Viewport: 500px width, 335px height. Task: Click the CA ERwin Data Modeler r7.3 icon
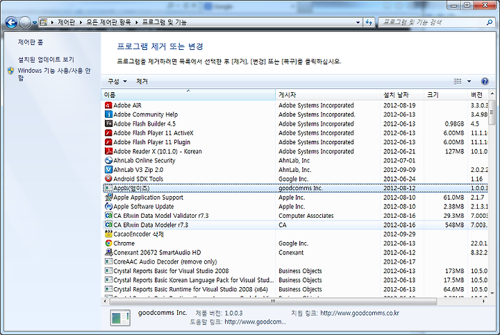tap(108, 225)
